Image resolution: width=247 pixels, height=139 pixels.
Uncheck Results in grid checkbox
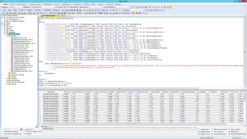click(199, 134)
